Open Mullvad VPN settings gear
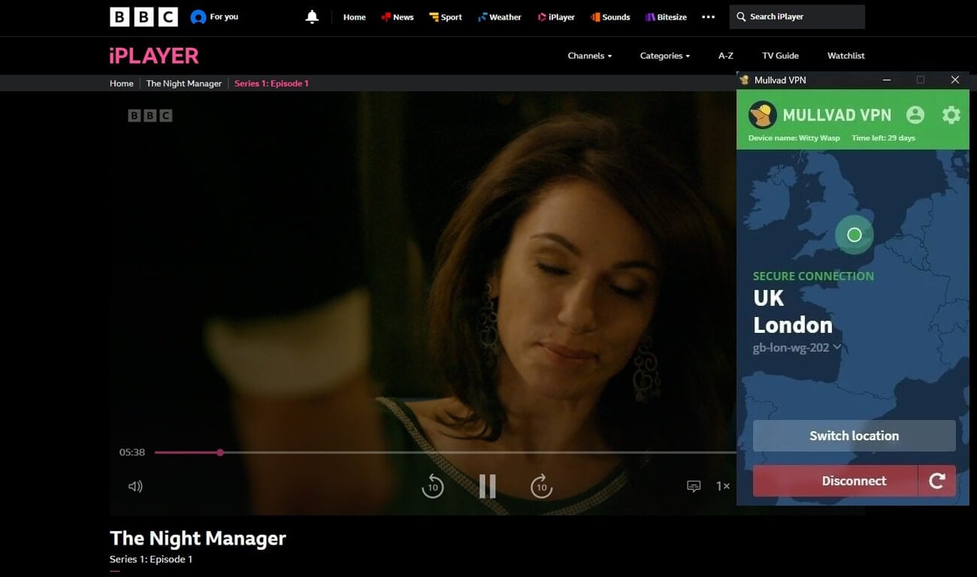The image size is (977, 577). (x=951, y=114)
